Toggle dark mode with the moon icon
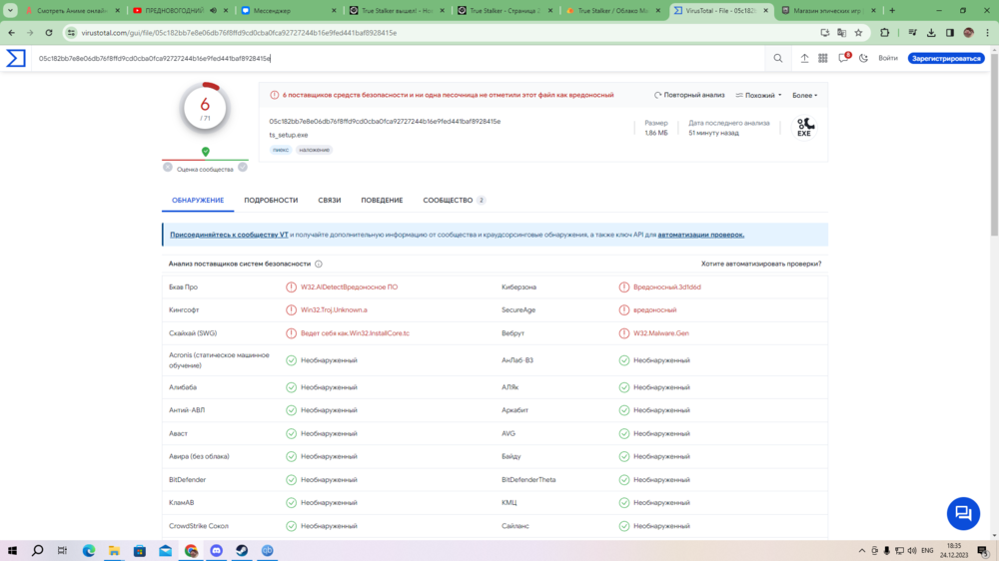Image resolution: width=999 pixels, height=561 pixels. click(x=863, y=58)
